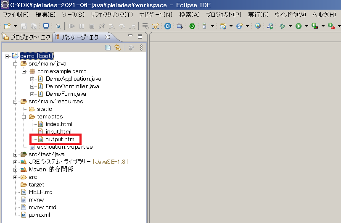Click the Disconnect debug icon

click(102, 26)
